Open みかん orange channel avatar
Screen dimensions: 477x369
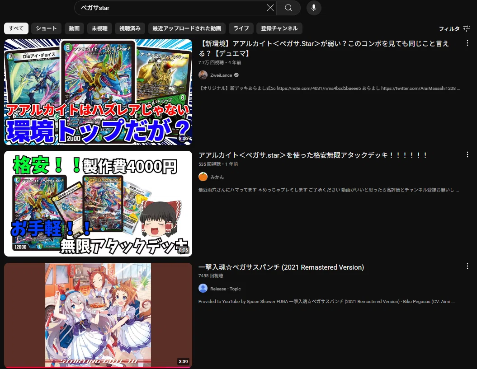(x=203, y=177)
